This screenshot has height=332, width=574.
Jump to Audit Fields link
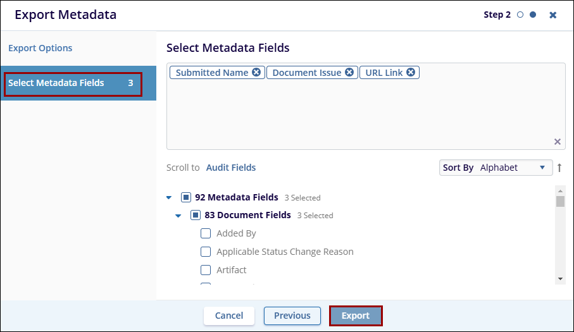click(231, 168)
